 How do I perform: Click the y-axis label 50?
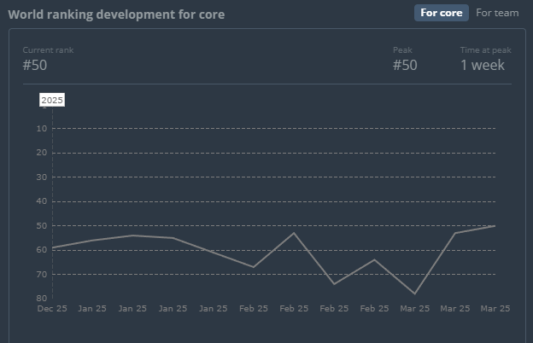pyautogui.click(x=42, y=225)
